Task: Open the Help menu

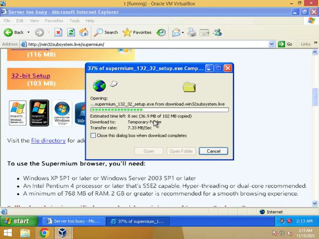Action: tap(90, 21)
